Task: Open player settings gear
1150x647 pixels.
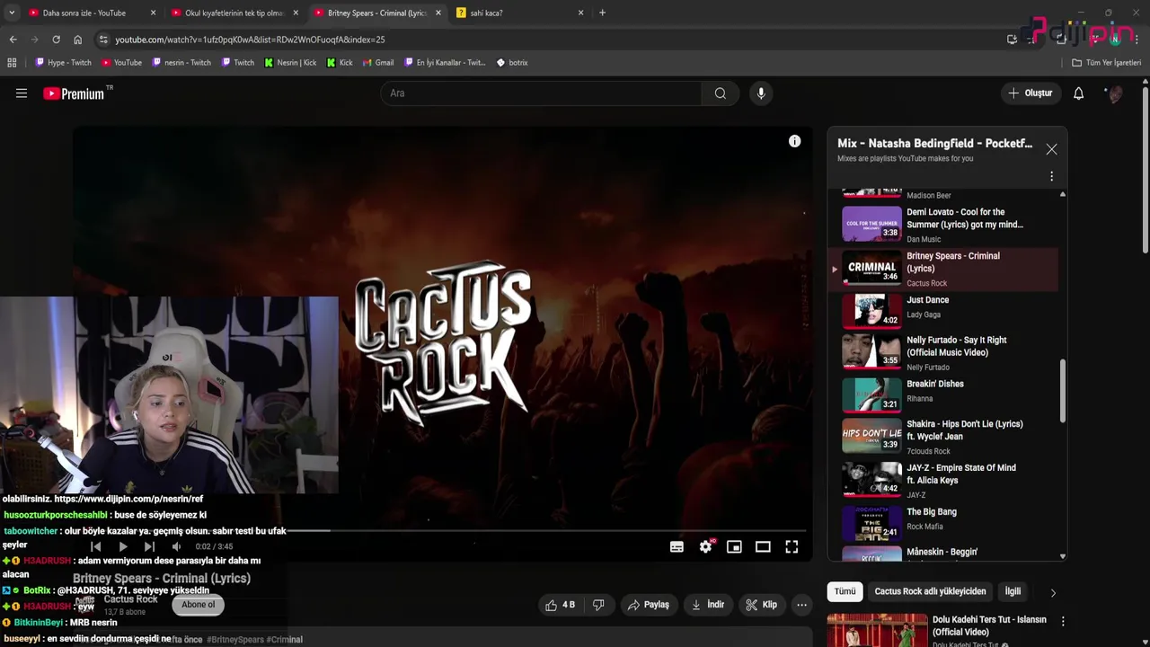Action: (x=706, y=546)
